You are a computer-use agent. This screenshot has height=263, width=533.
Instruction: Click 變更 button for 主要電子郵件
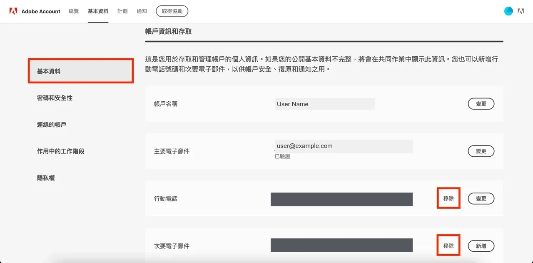point(481,151)
